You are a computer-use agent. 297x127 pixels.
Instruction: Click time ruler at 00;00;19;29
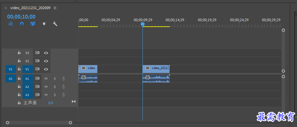click(x=207, y=20)
